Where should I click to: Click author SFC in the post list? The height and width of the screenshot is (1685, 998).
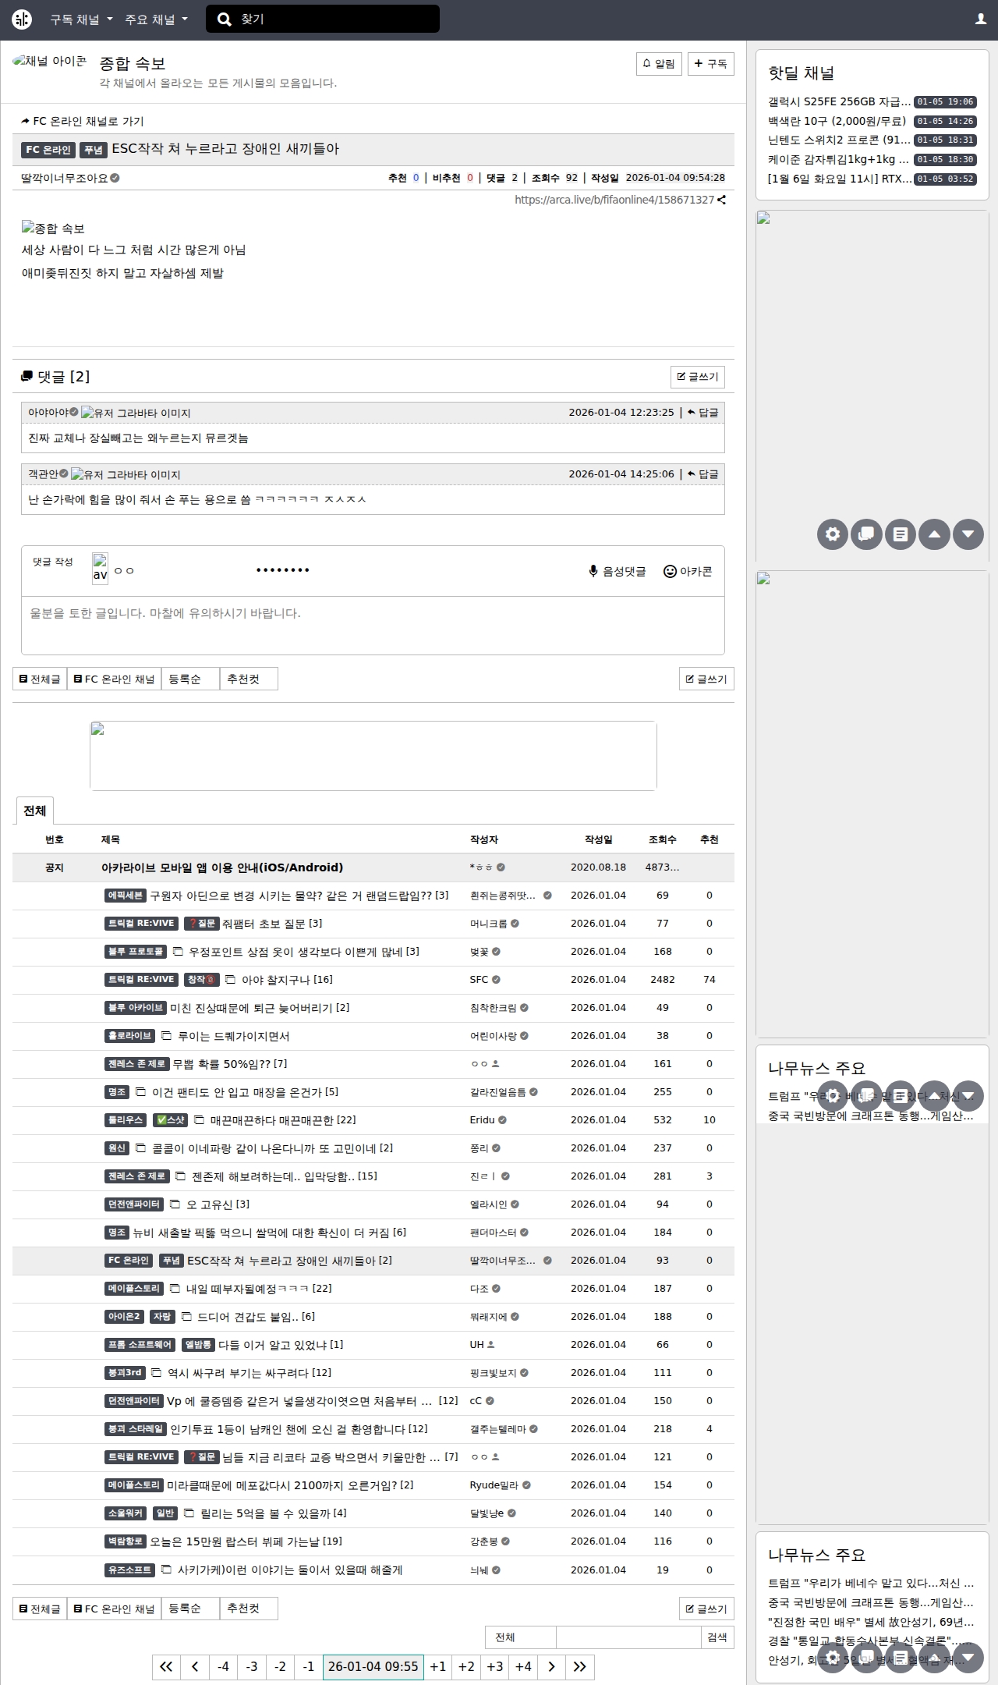coord(479,980)
